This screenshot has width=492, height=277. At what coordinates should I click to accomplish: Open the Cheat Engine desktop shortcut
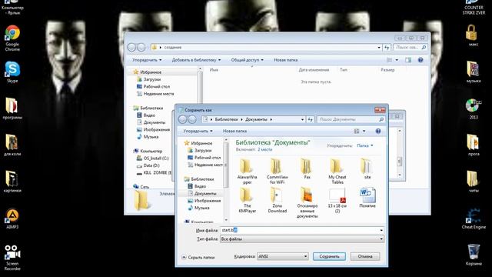coord(474,219)
